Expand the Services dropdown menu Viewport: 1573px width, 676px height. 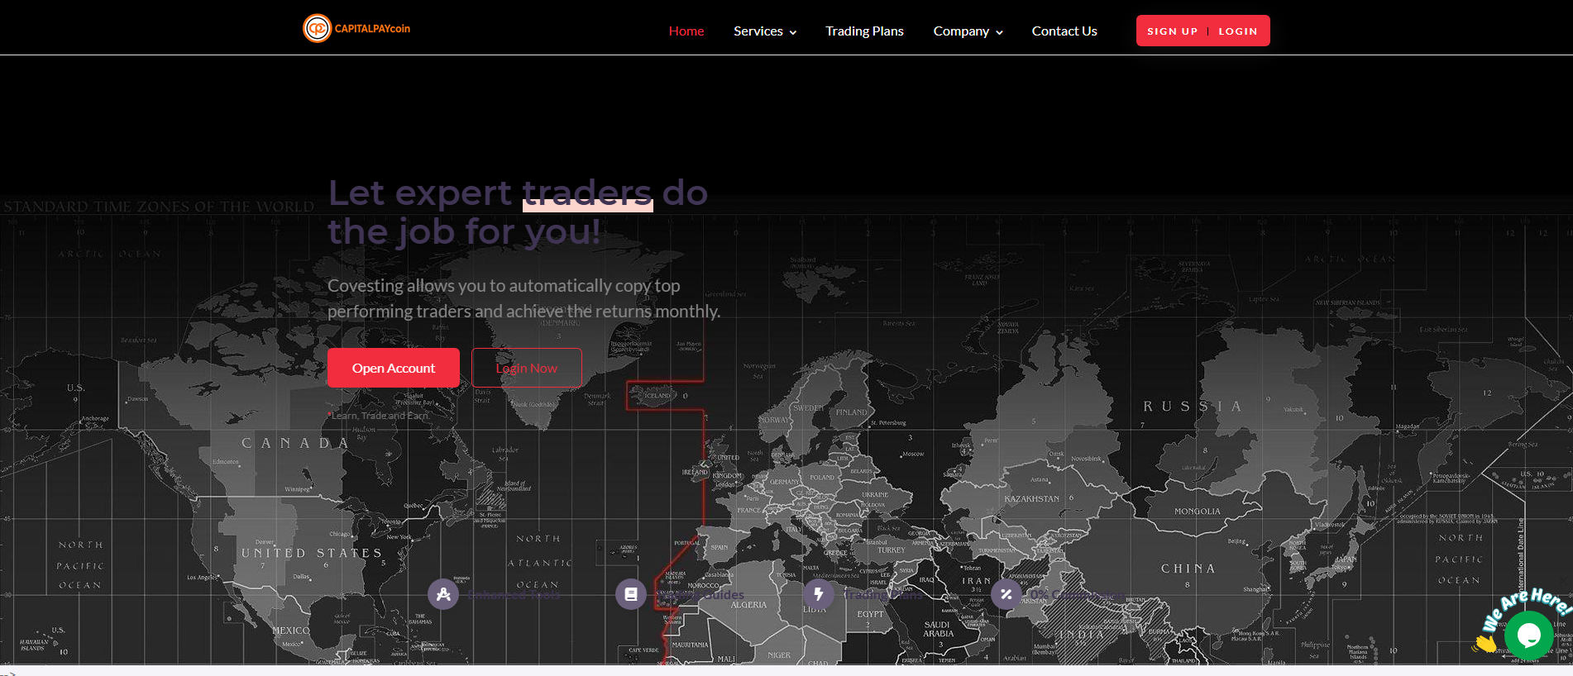(x=765, y=31)
